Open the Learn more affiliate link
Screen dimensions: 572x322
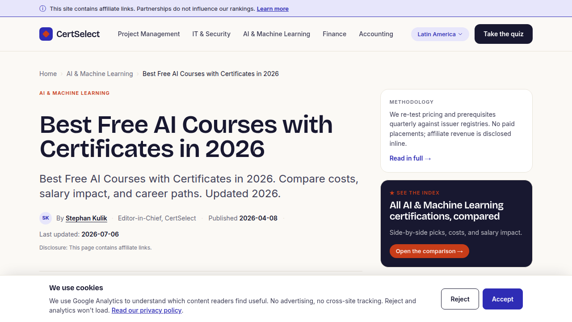click(273, 8)
